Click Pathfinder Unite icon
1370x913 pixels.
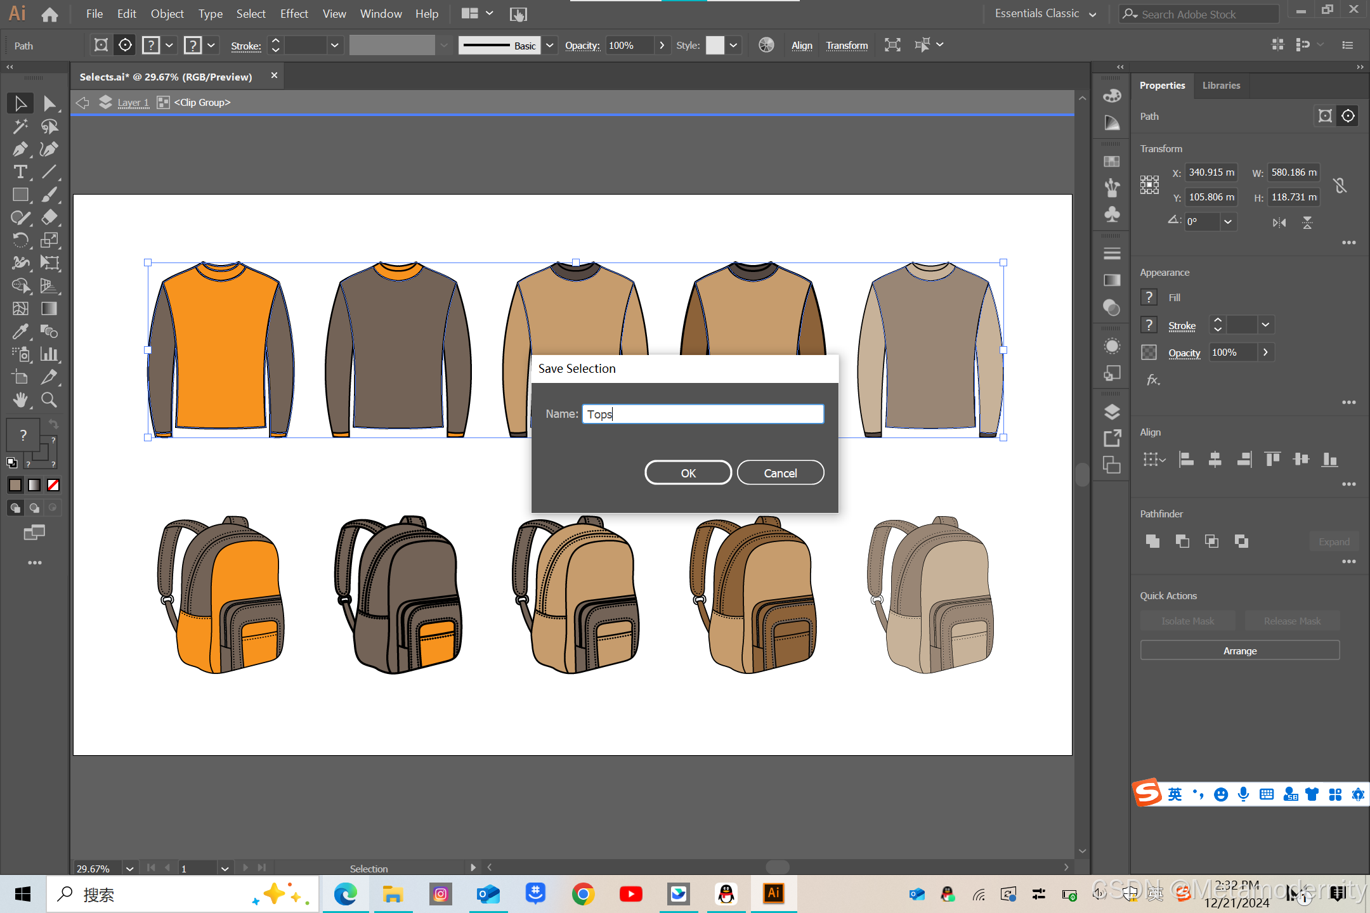point(1152,541)
